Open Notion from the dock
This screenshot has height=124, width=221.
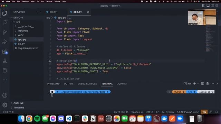93,118
